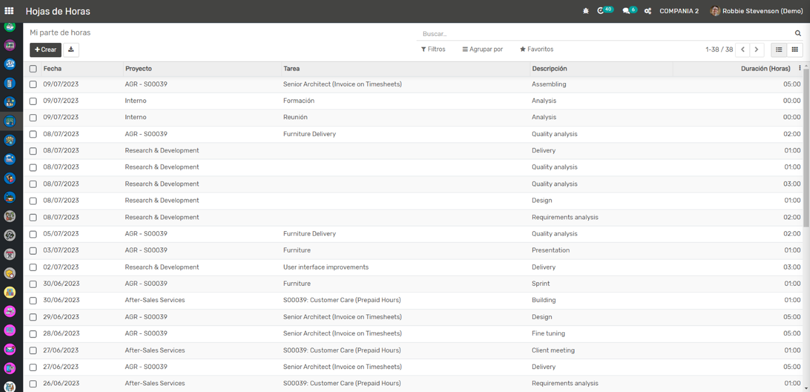Screen dimensions: 810x392
Task: Select checkbox for Presentation entry on 03/07/2023
Action: pyautogui.click(x=33, y=250)
